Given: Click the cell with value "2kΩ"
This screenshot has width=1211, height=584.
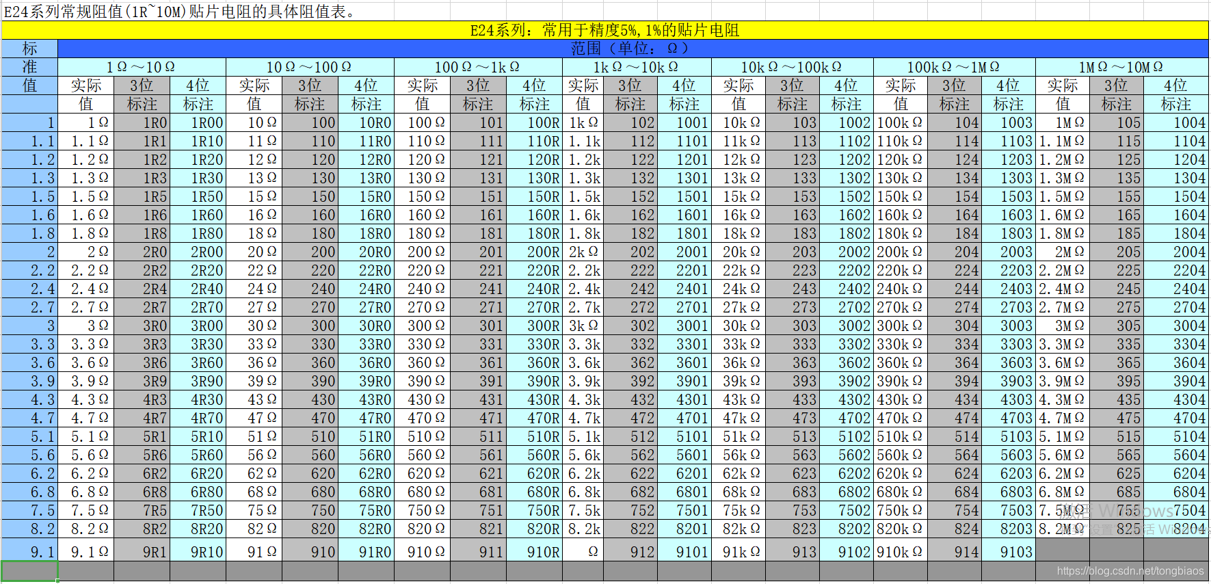Looking at the screenshot, I should pyautogui.click(x=583, y=252).
